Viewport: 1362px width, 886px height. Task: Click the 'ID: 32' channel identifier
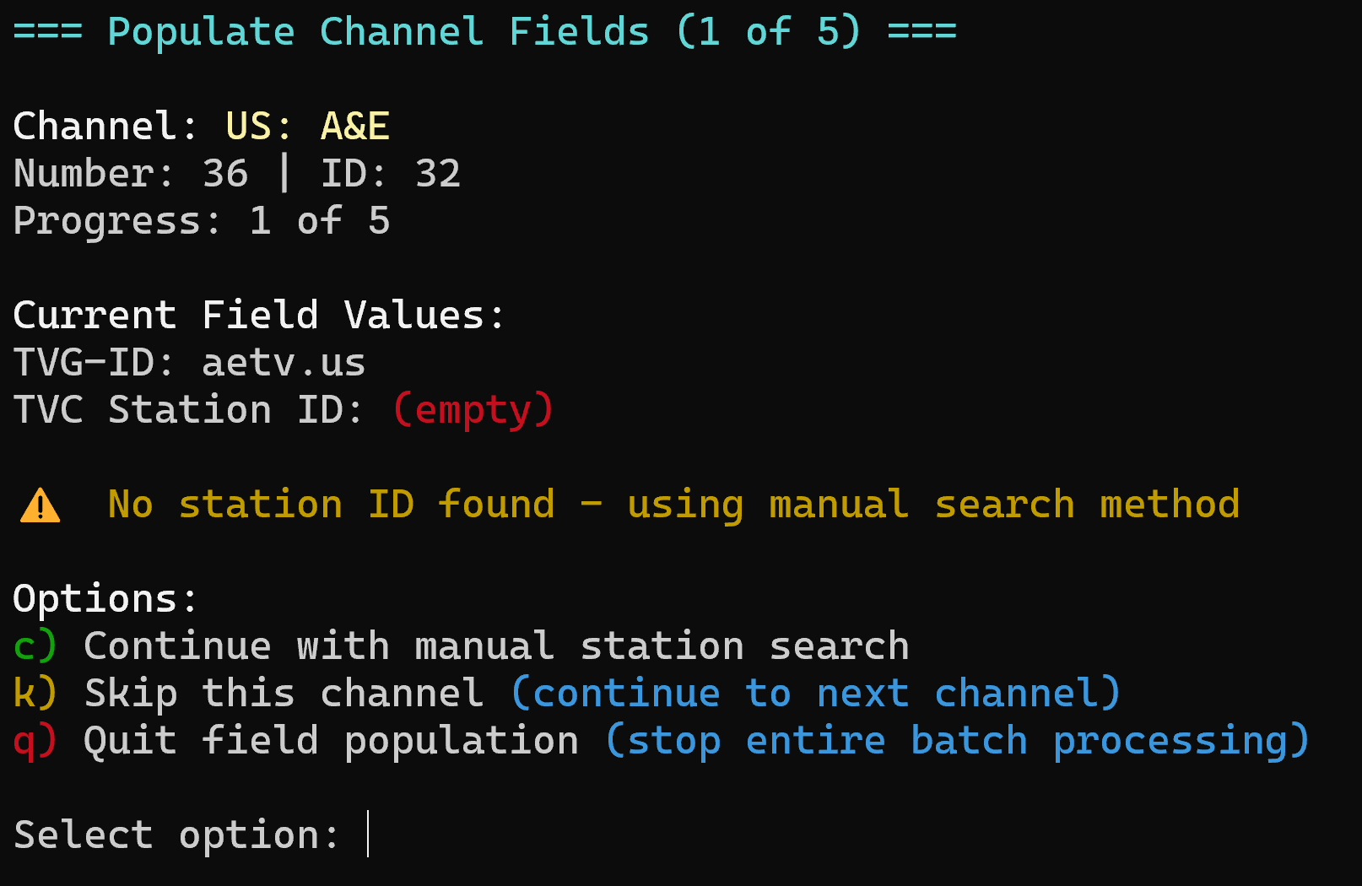click(391, 174)
